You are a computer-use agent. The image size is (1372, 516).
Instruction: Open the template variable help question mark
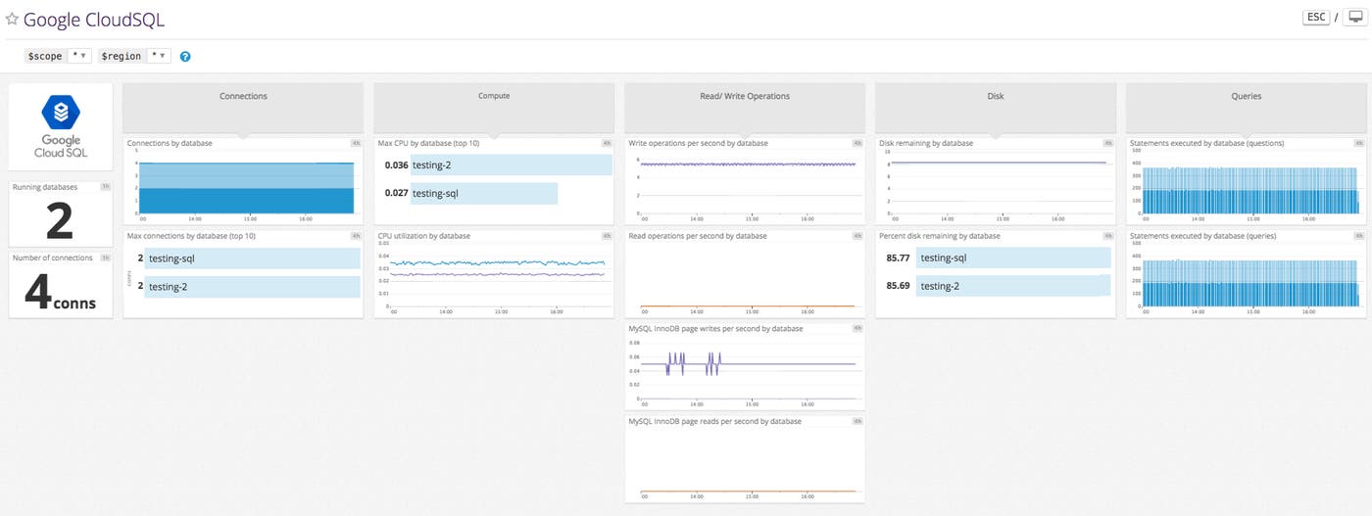coord(185,57)
